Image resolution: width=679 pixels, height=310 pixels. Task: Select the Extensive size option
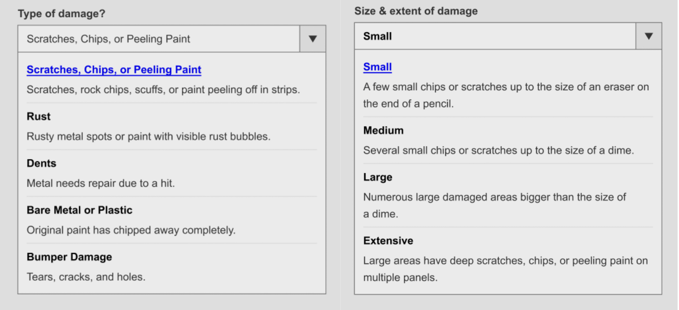coord(388,241)
